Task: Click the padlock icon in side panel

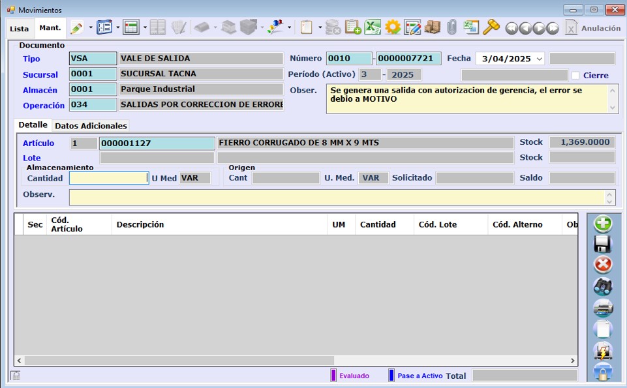Action: tap(602, 372)
